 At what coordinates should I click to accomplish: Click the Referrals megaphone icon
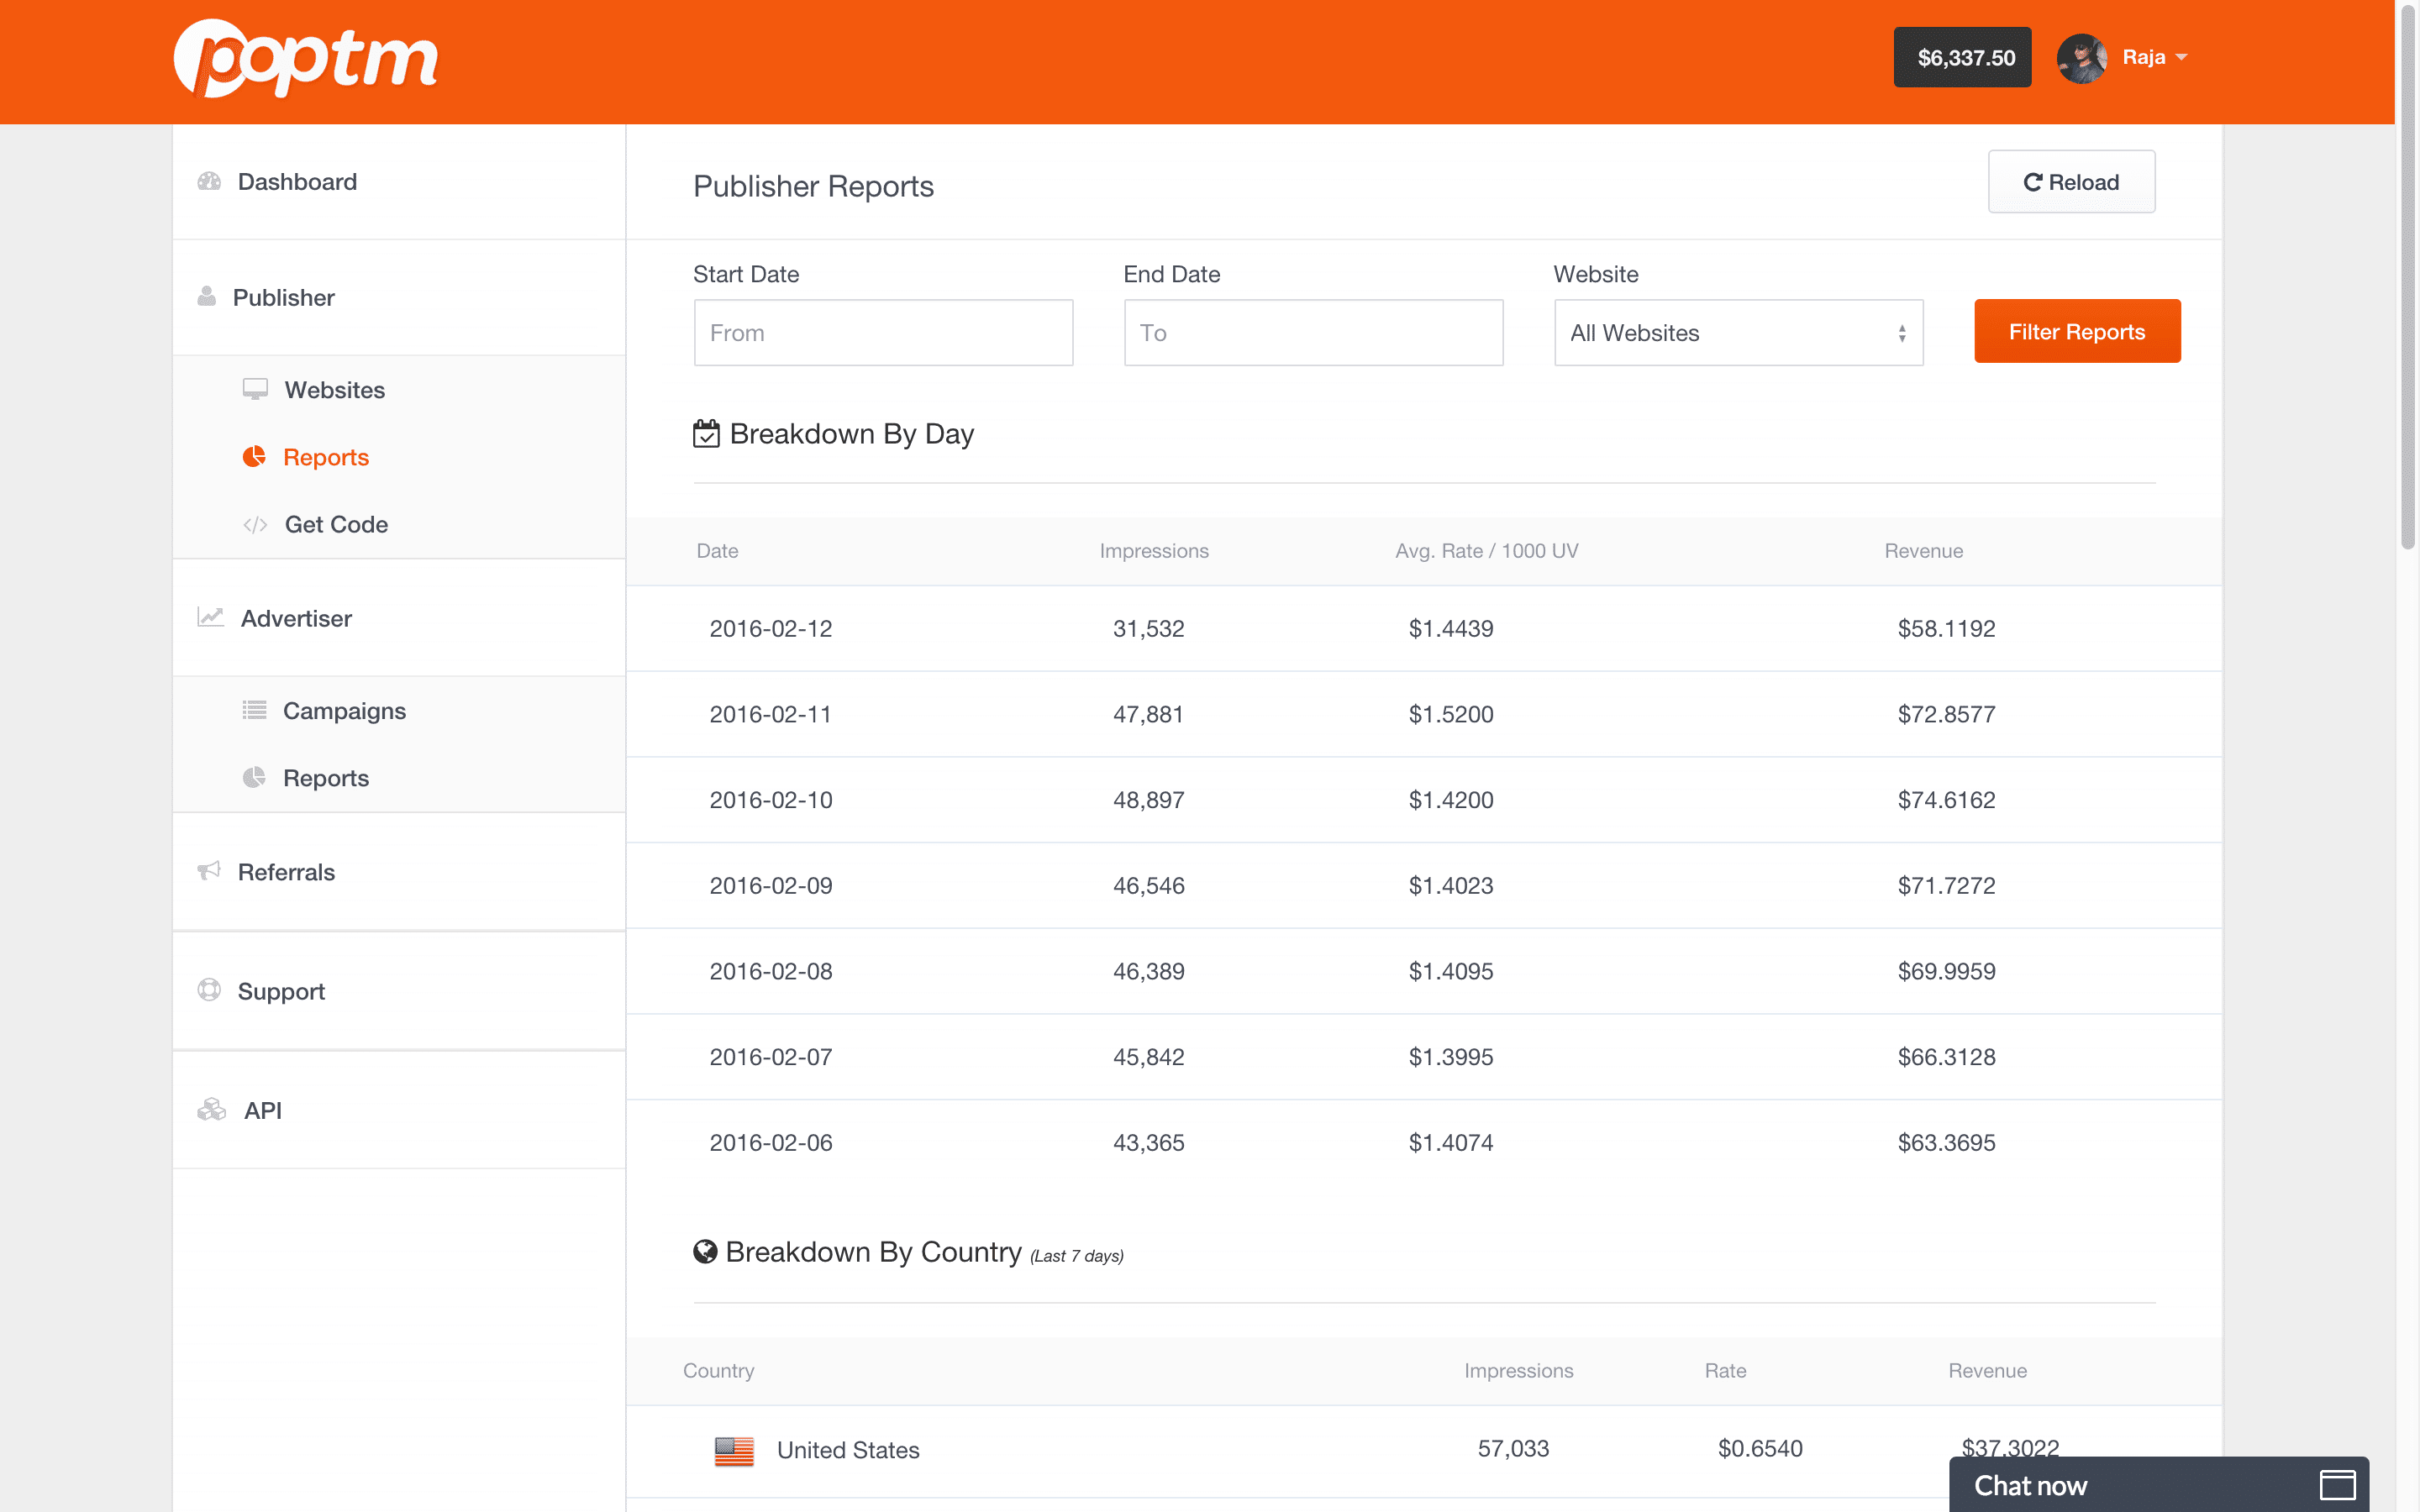(x=209, y=871)
